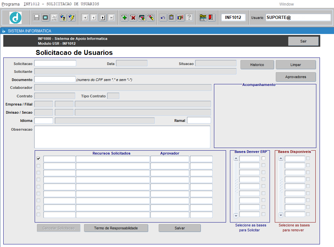The height and width of the screenshot is (247, 334).
Task: Click the clear record eraser icon
Action: [150, 17]
